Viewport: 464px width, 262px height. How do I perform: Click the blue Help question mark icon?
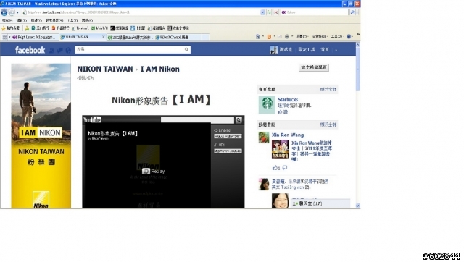[349, 37]
